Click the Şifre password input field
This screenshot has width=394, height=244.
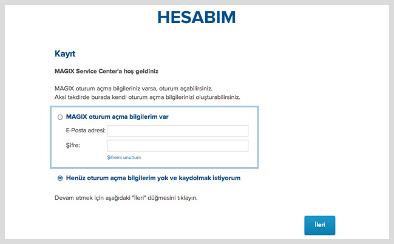(x=178, y=146)
